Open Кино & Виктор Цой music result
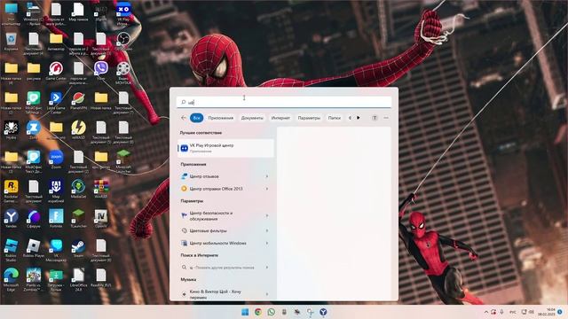568x319 pixels. coord(225,294)
